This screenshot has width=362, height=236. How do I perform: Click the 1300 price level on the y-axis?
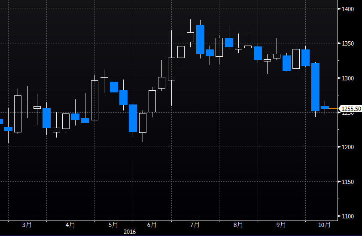click(x=348, y=78)
